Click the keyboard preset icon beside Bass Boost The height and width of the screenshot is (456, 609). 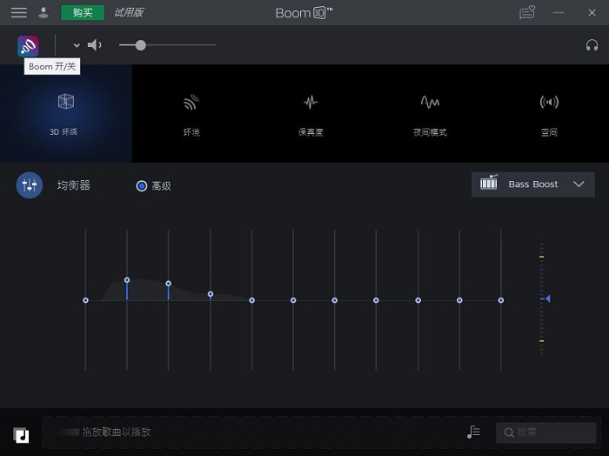(x=489, y=182)
